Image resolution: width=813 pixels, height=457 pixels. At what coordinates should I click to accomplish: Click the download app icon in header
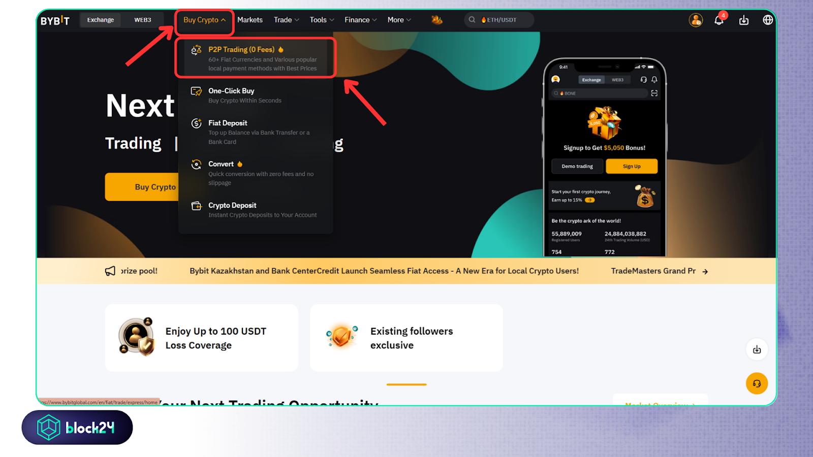coord(744,20)
